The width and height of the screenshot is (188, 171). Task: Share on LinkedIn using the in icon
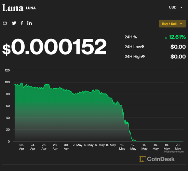pos(29,23)
